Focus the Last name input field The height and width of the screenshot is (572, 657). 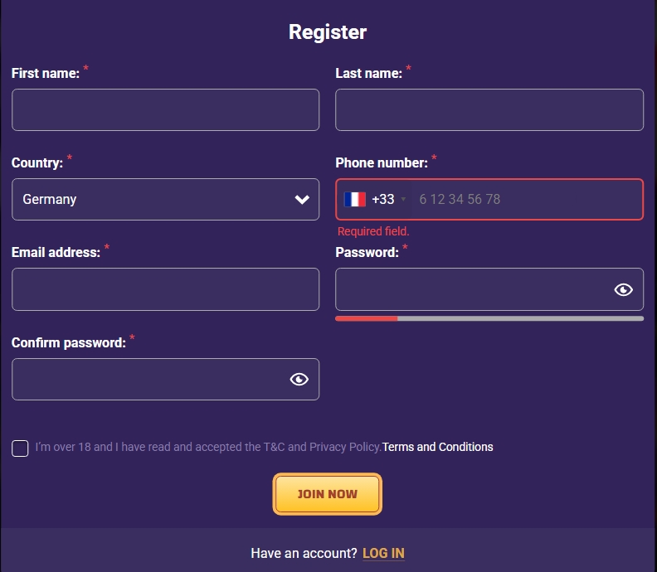point(489,110)
